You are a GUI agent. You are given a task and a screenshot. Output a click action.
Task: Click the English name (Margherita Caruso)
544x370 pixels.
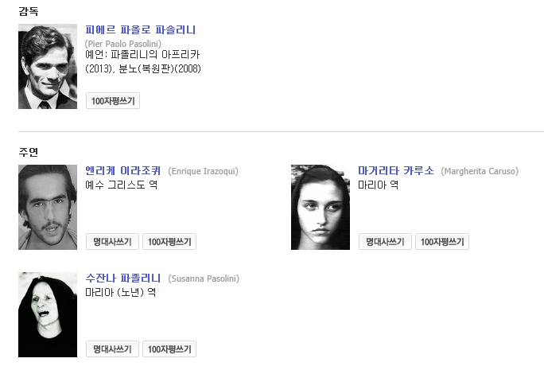[x=480, y=171]
